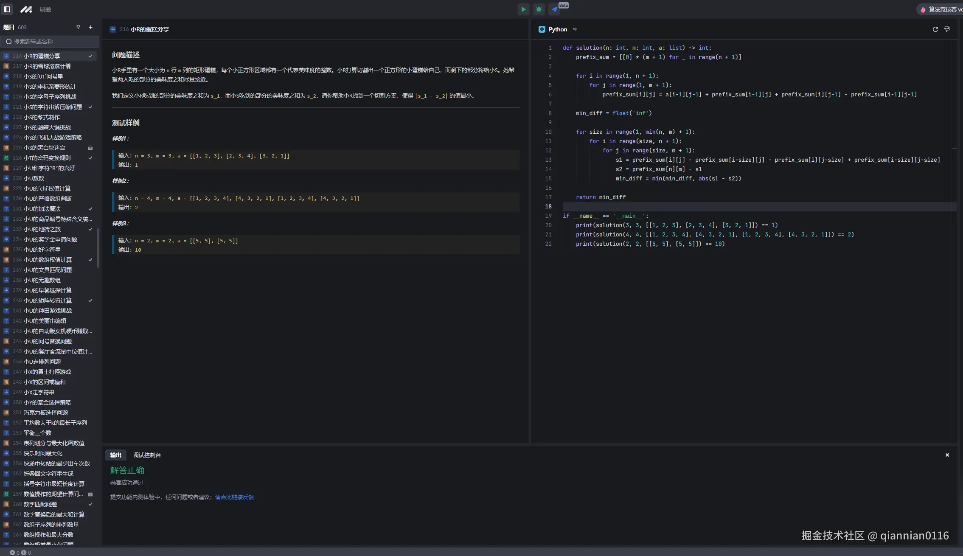The height and width of the screenshot is (556, 963).
Task: Switch language via arrows next to Python
Action: [575, 29]
